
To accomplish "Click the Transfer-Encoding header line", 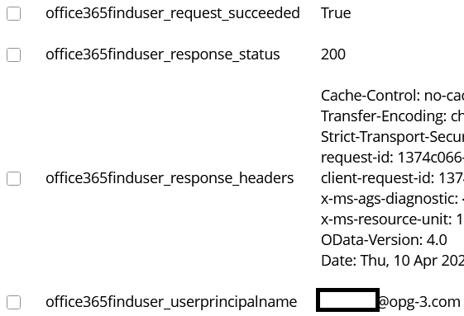I will coord(392,116).
